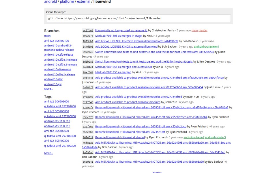Open commit "libunwind is no longer used, so remove it."
277x173 pixels.
(121, 30)
